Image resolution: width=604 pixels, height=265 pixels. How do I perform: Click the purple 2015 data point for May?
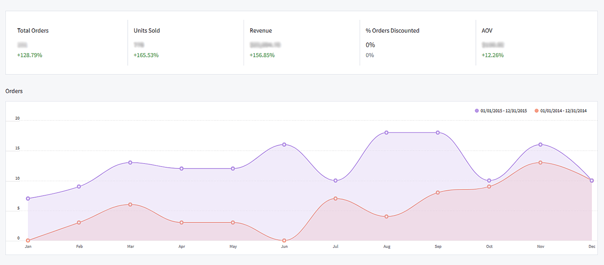click(x=233, y=168)
